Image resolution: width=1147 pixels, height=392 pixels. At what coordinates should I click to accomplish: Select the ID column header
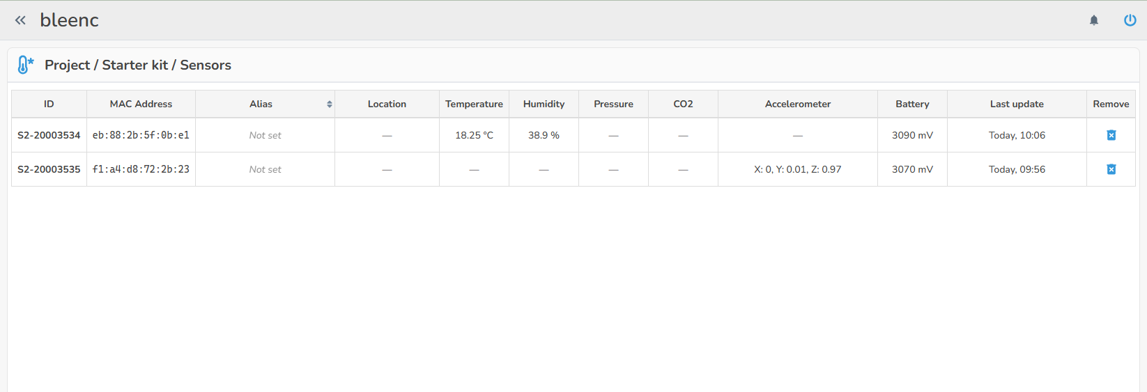point(49,104)
